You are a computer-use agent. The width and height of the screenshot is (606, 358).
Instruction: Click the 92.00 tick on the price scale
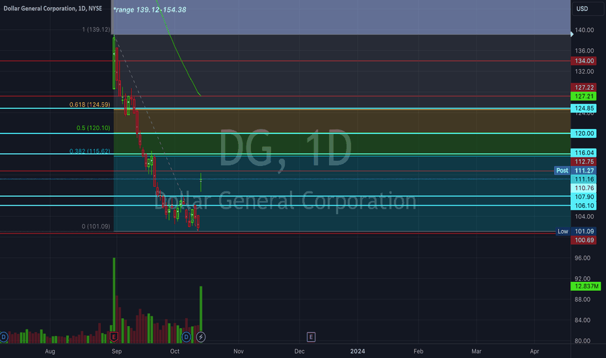tap(583, 279)
